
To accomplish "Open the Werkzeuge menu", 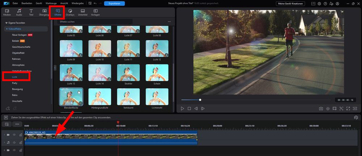I will click(51, 4).
